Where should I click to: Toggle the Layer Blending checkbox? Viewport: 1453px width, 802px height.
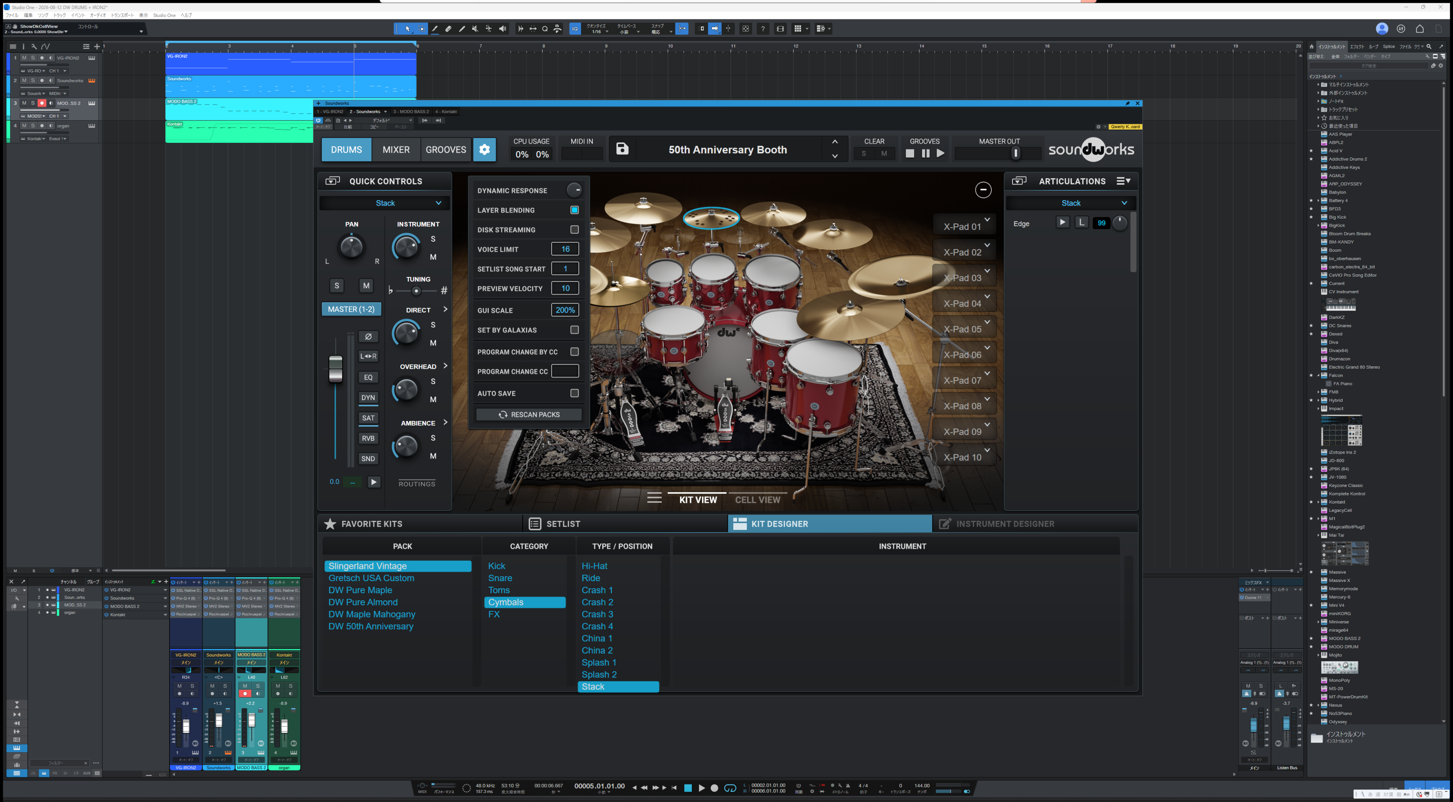pos(574,210)
